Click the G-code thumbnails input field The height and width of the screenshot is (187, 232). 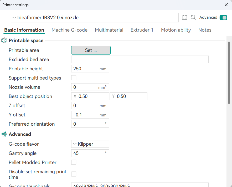[x=140, y=185]
